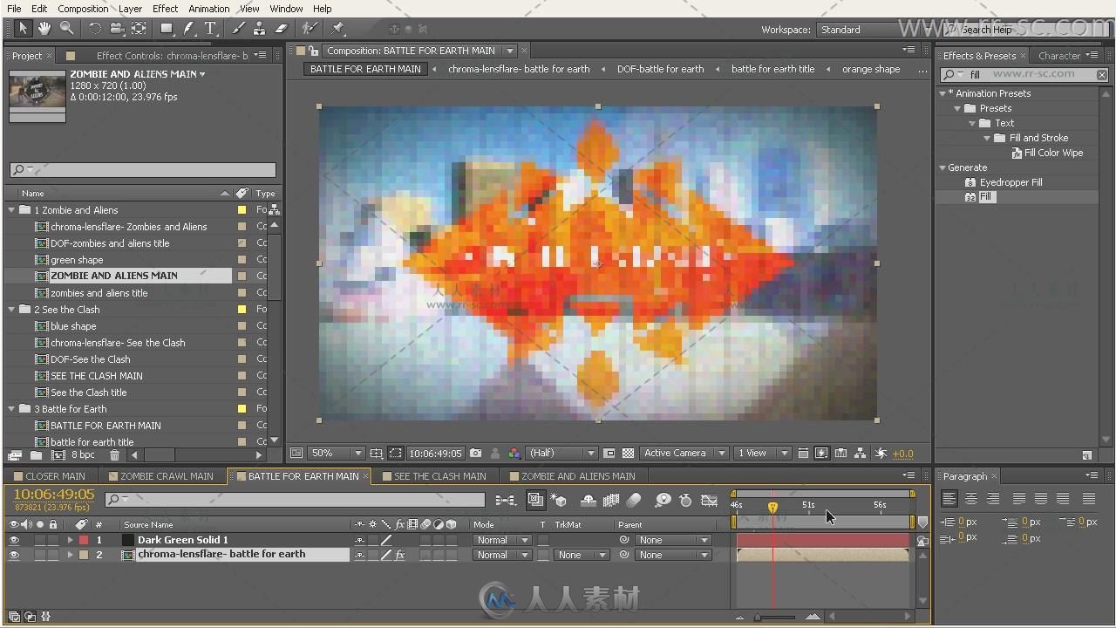Viewport: 1116px width, 628px height.
Task: Select the Pan Behind anchor tool
Action: [139, 29]
